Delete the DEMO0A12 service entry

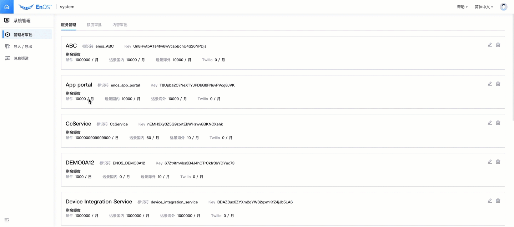click(x=498, y=162)
